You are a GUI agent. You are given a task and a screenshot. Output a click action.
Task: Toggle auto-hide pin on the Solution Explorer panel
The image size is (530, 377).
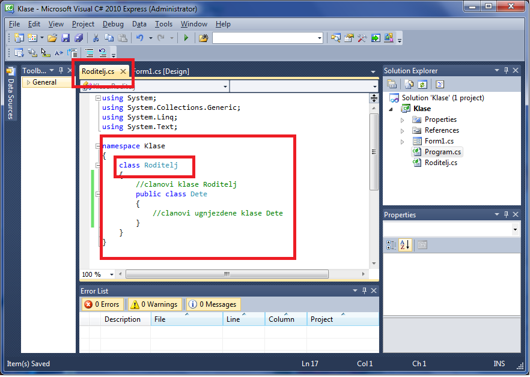(x=506, y=70)
